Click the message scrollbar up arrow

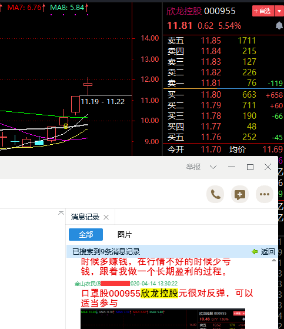(274, 260)
